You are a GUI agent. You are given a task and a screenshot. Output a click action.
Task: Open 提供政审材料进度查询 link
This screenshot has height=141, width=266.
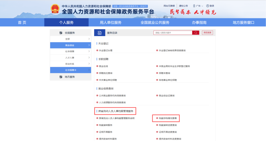[x=170, y=139]
